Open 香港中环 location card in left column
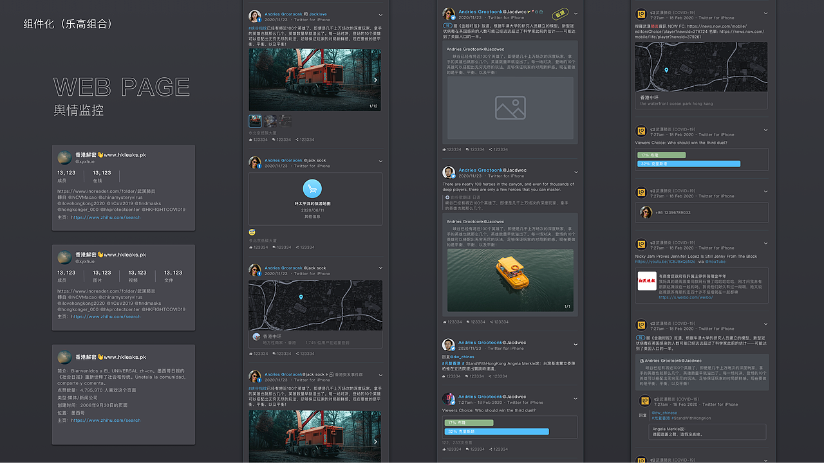The width and height of the screenshot is (824, 463). [x=315, y=340]
